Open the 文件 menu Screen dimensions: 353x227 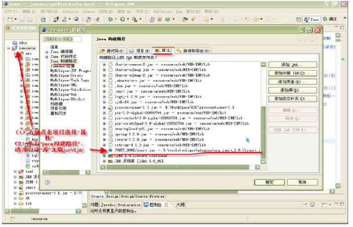[11, 11]
